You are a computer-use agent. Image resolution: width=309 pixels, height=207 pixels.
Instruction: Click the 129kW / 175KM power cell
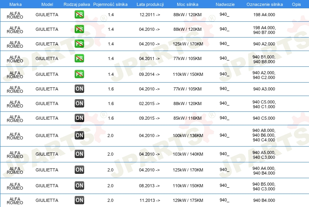[188, 200]
